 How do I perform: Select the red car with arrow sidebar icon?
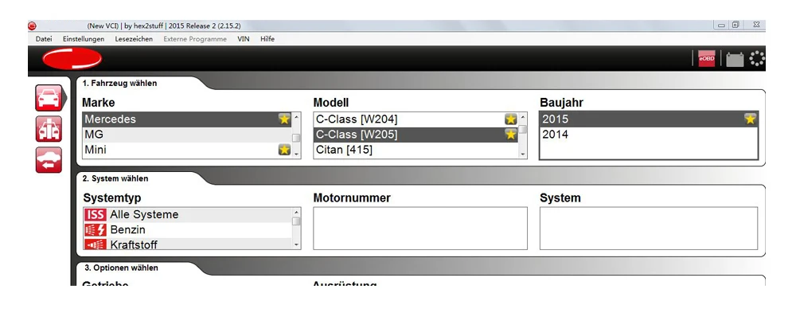pyautogui.click(x=49, y=160)
